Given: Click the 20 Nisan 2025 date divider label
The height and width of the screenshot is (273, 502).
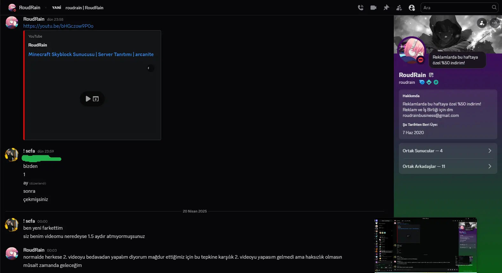Looking at the screenshot, I should coord(195,211).
